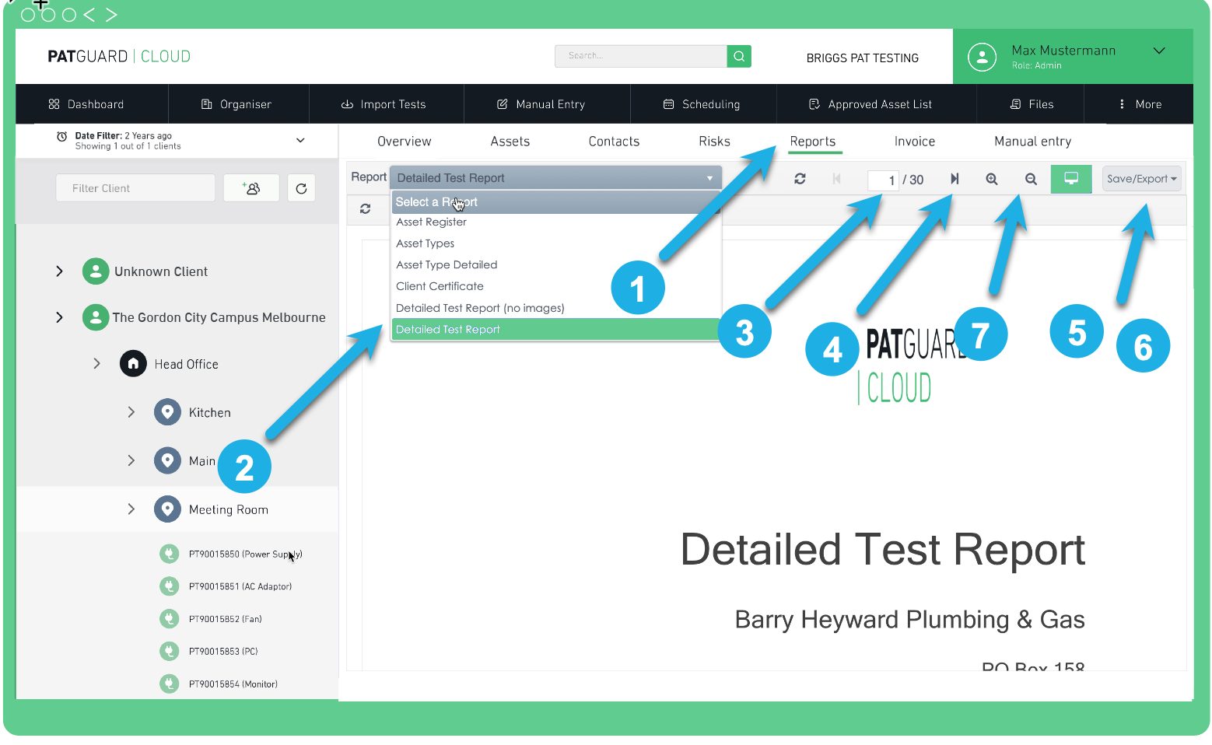This screenshot has height=745, width=1212.
Task: Open Approved Asset List
Action: [x=870, y=104]
